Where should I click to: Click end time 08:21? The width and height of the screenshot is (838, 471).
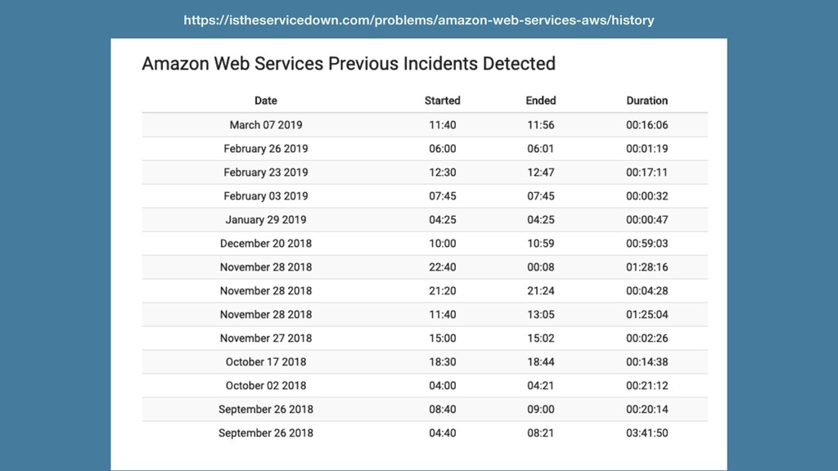(x=541, y=433)
